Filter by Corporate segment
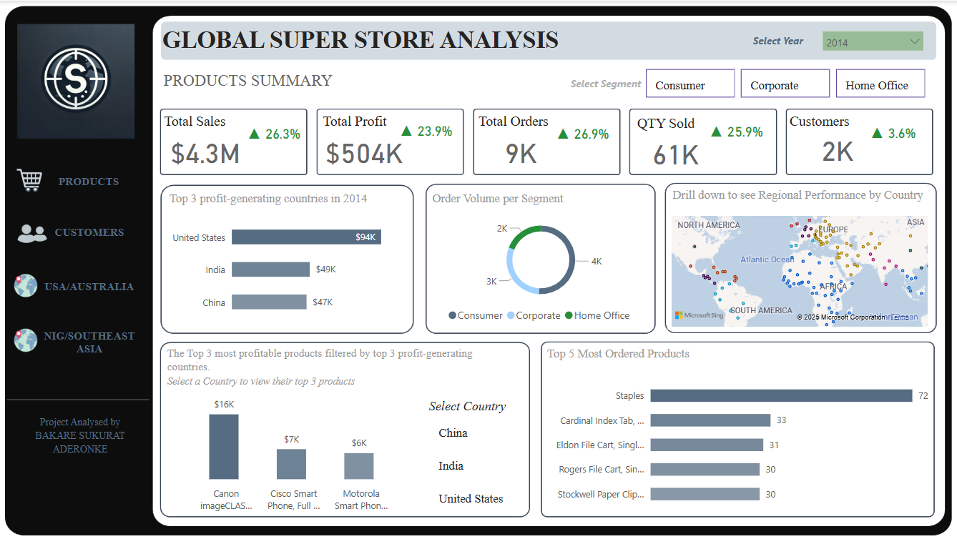Screen dimensions: 957x539 coord(785,84)
